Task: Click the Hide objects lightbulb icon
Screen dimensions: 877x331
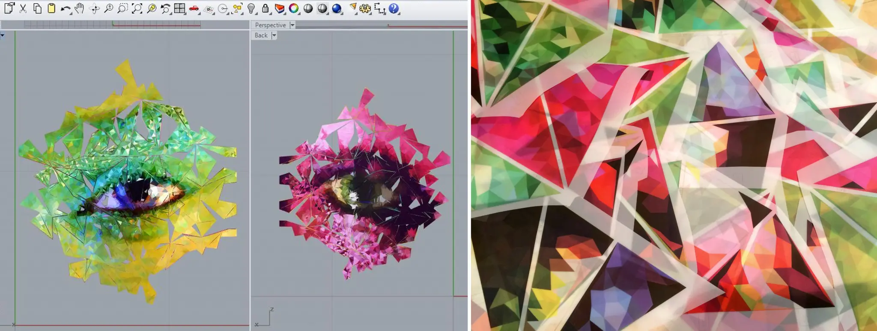Action: point(251,9)
